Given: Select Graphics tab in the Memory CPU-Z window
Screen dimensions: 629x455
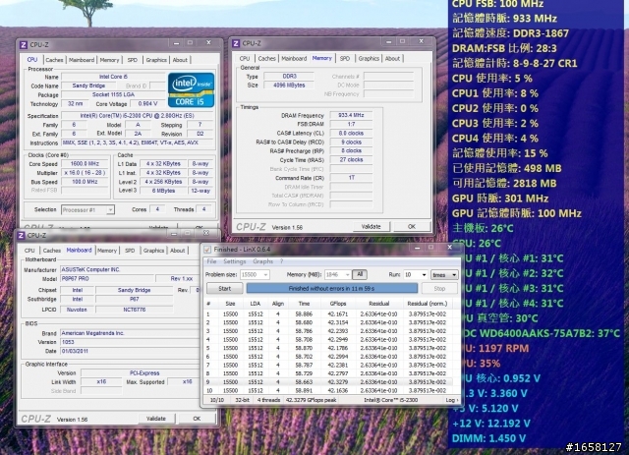Looking at the screenshot, I should (369, 59).
